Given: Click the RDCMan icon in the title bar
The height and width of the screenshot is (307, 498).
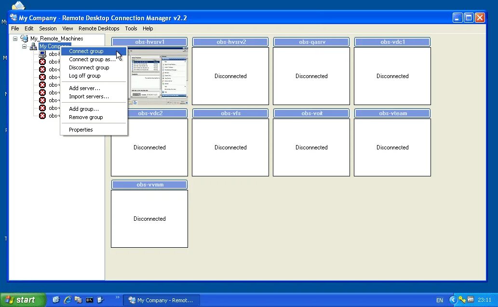Looking at the screenshot, I should 13,17.
